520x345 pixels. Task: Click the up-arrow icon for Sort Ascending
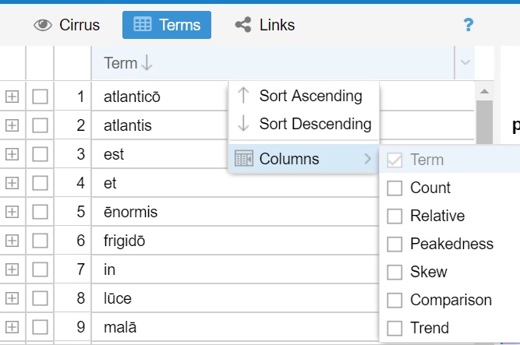(x=243, y=96)
